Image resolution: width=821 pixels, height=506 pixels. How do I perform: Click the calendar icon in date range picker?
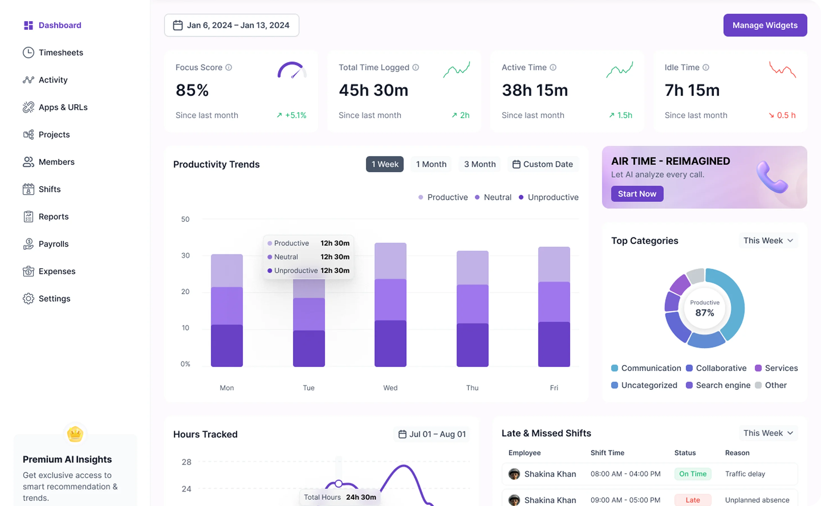(x=178, y=25)
